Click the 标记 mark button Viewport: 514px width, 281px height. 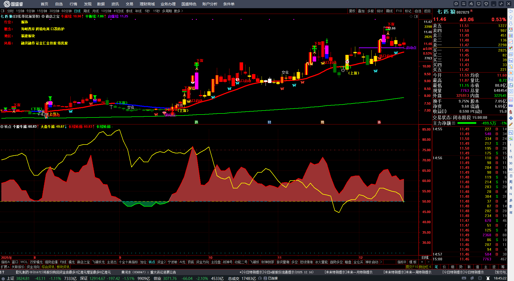[x=408, y=11]
